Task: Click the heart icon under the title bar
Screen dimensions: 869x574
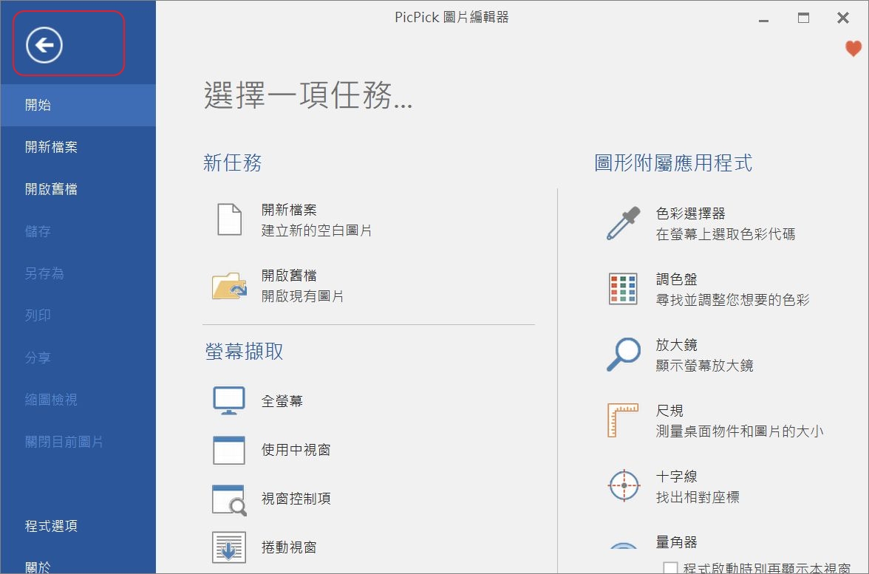Action: (853, 48)
